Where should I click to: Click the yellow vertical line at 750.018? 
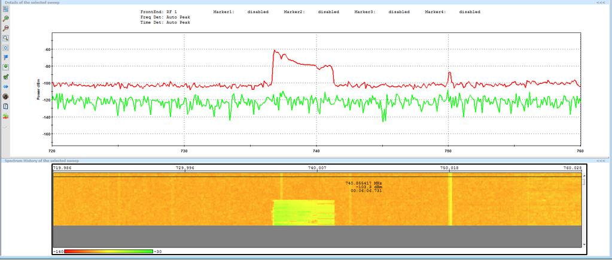(x=450, y=199)
